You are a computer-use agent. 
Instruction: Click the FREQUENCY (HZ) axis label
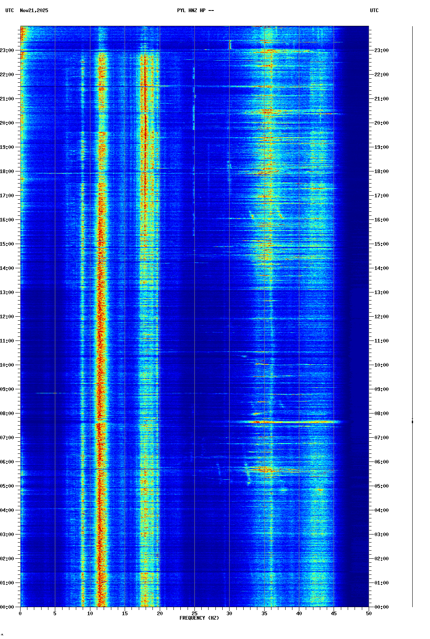(x=199, y=618)
